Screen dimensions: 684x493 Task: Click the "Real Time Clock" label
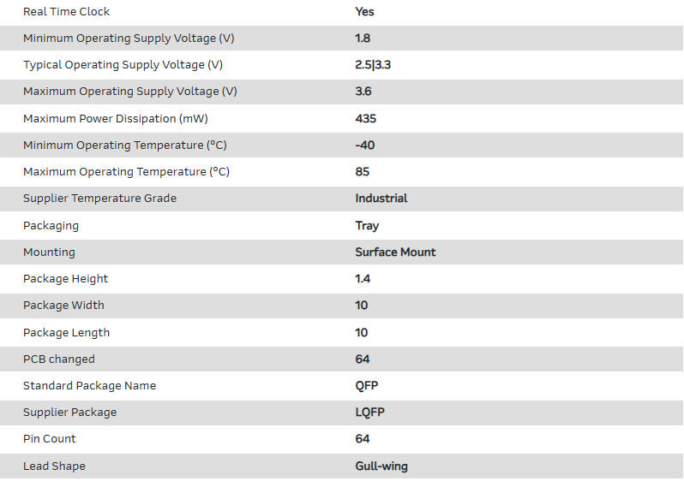[x=67, y=12]
